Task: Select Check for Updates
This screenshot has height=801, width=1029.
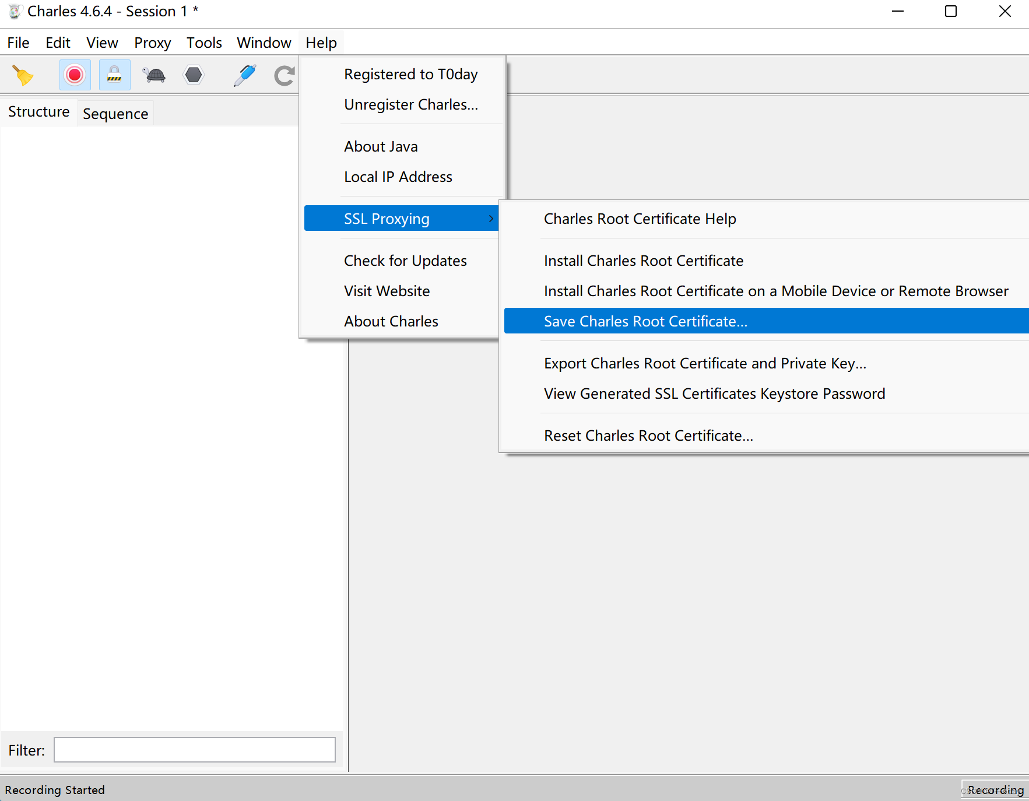Action: (402, 261)
